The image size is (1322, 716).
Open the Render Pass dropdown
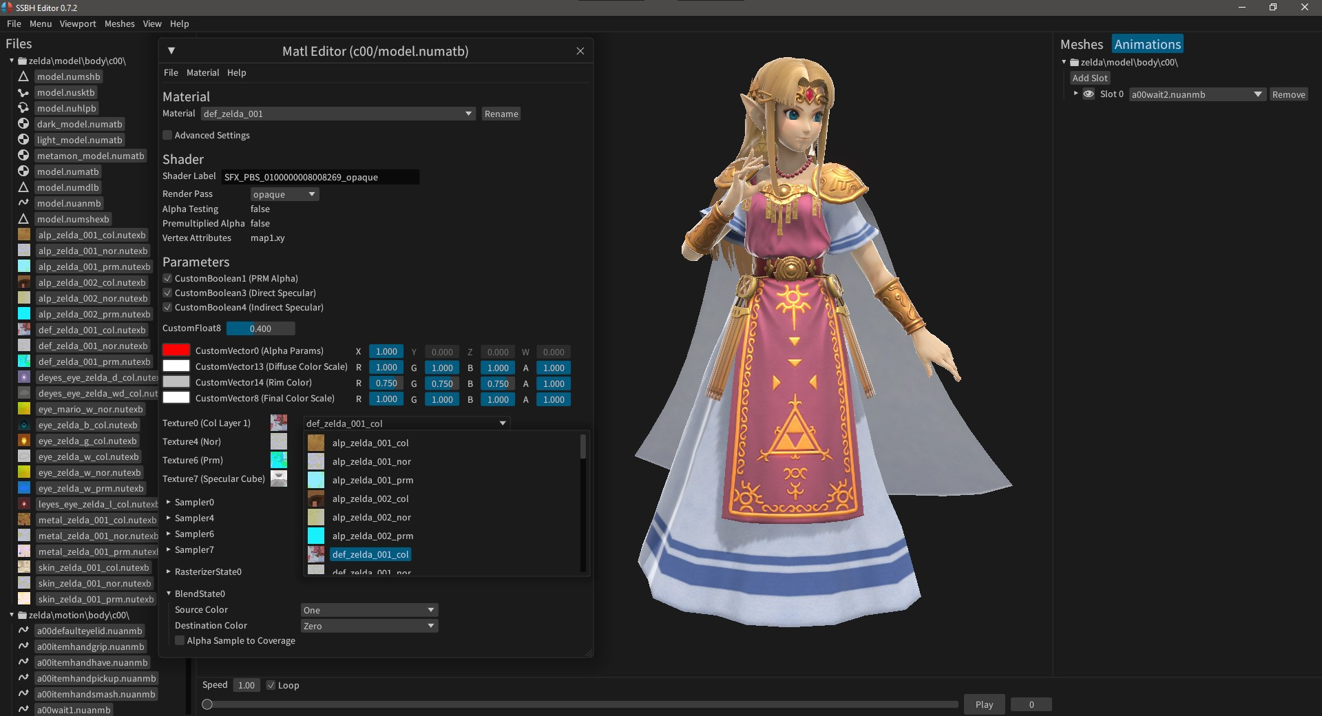click(284, 194)
